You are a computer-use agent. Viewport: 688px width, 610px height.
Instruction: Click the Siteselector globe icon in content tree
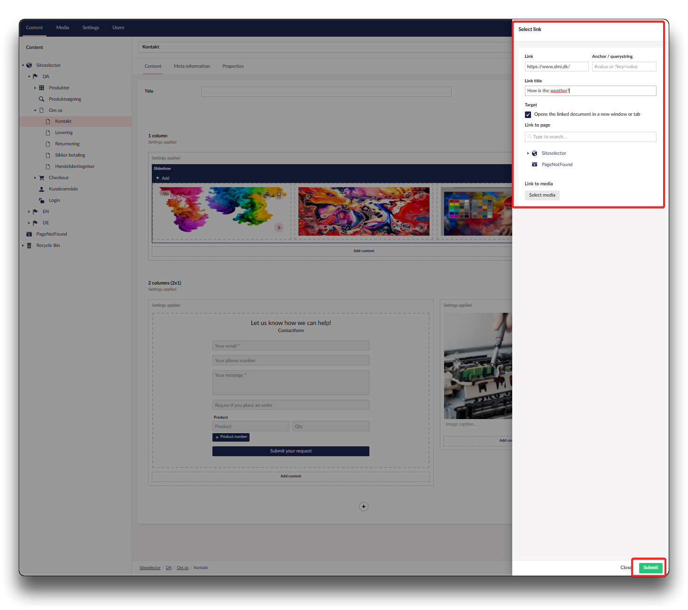tap(29, 65)
